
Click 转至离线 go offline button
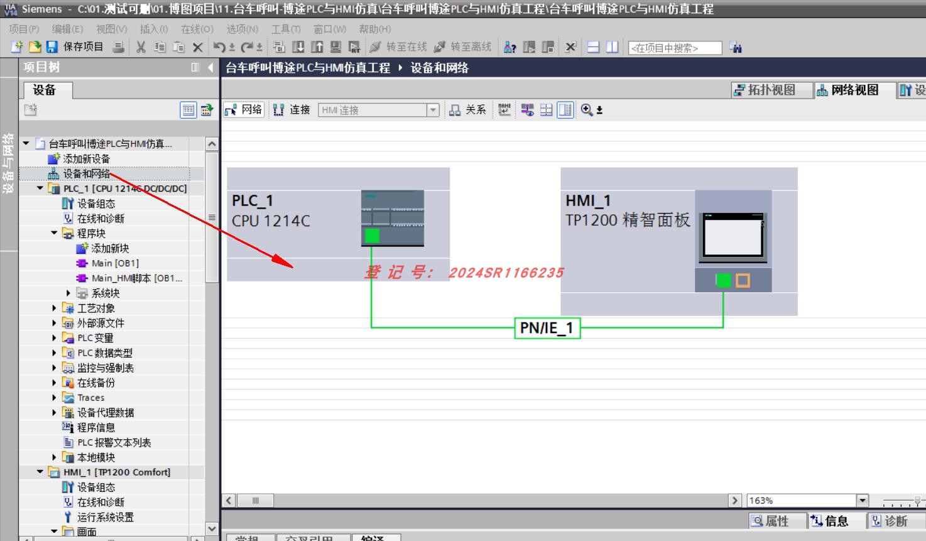pyautogui.click(x=462, y=47)
